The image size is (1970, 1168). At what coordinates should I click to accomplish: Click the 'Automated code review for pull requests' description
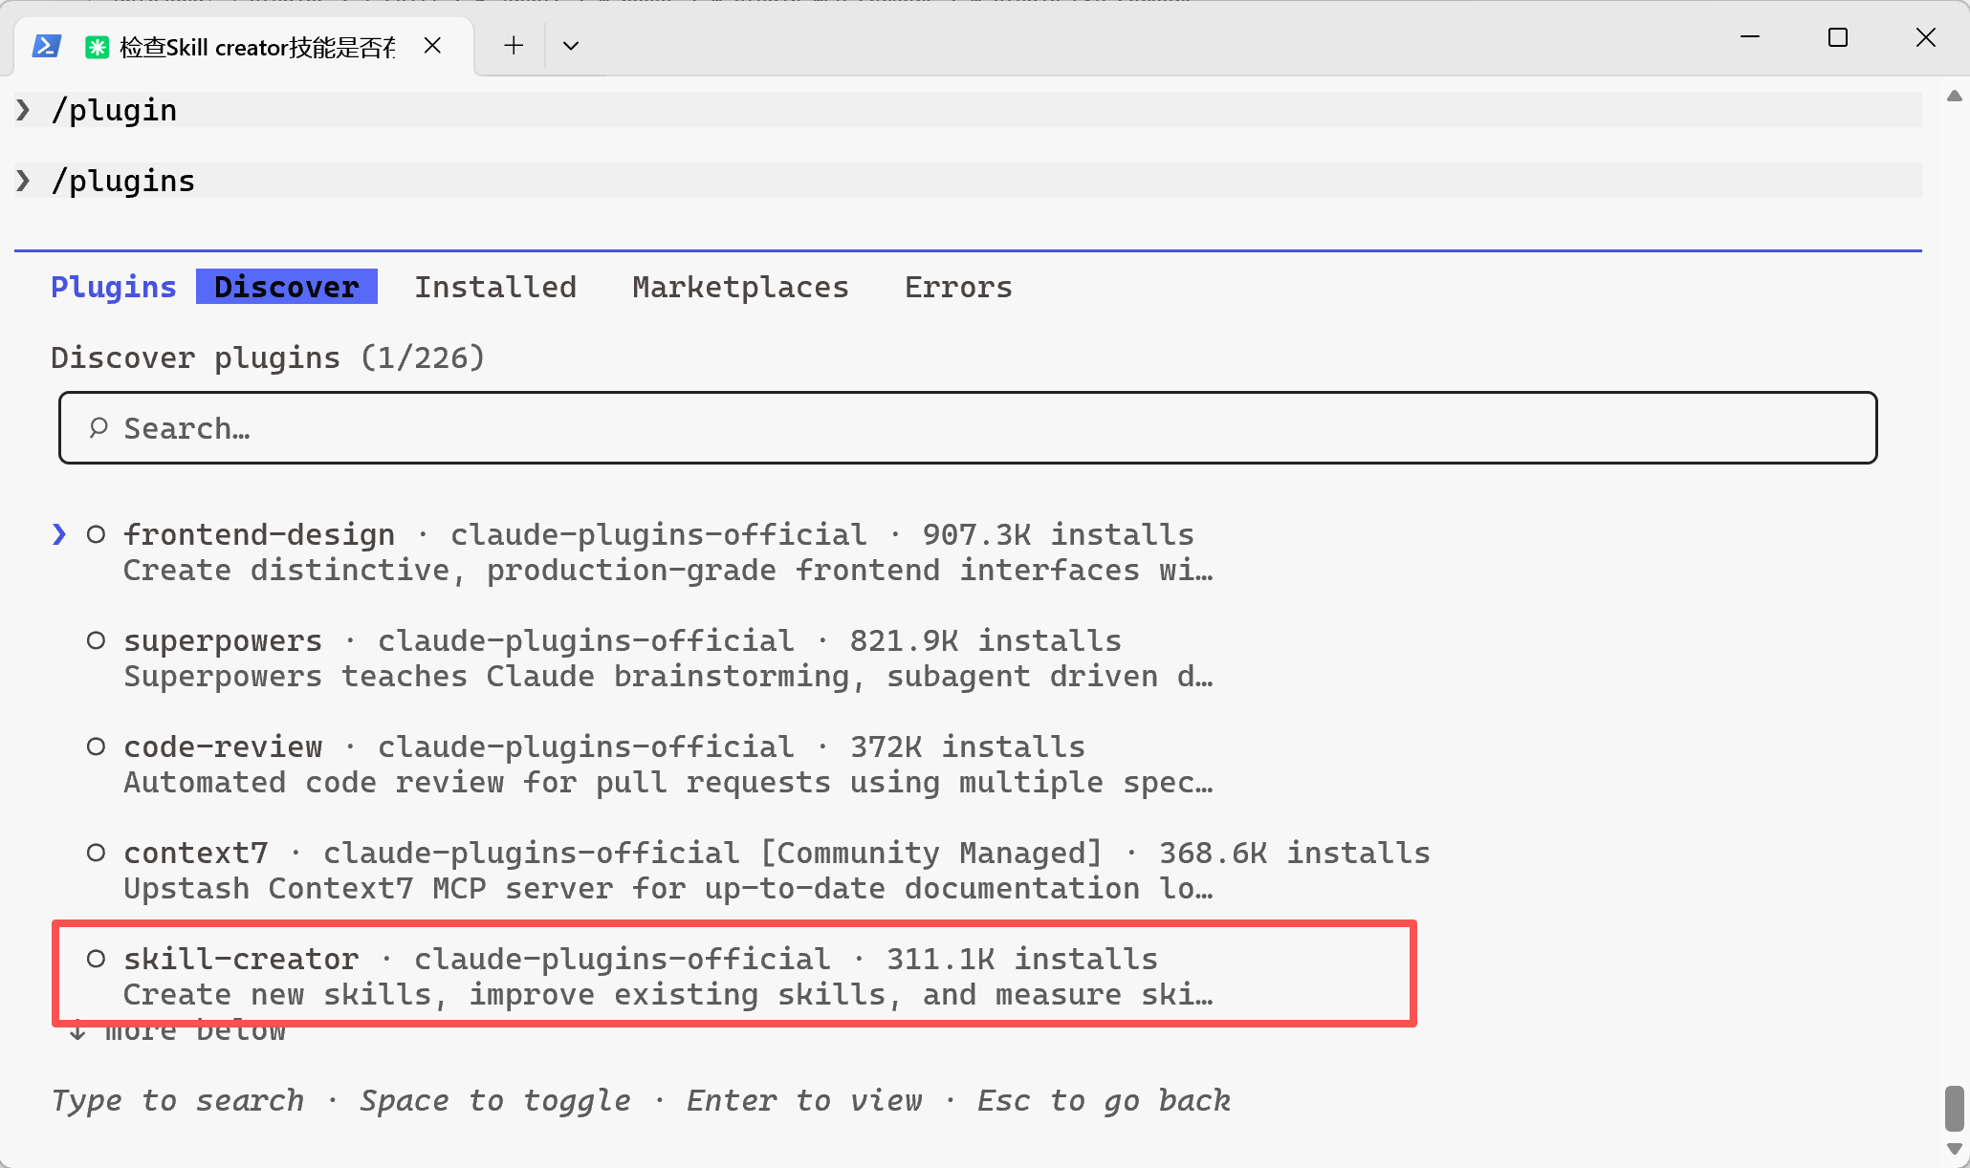click(x=668, y=783)
